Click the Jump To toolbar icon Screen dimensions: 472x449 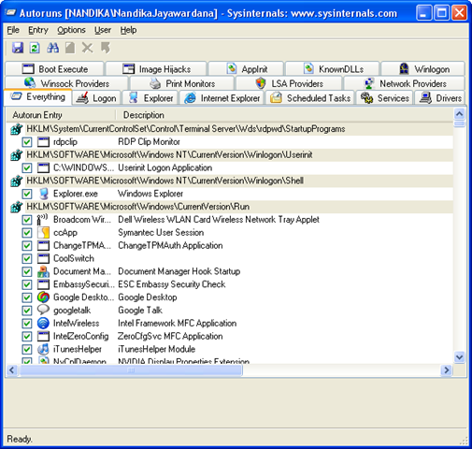(x=106, y=48)
